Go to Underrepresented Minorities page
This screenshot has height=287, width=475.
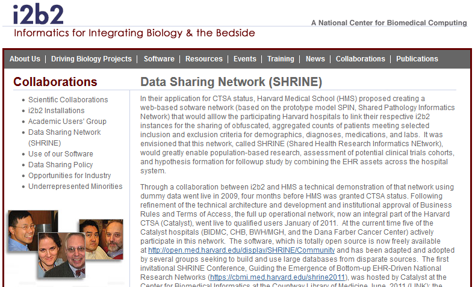pos(75,186)
